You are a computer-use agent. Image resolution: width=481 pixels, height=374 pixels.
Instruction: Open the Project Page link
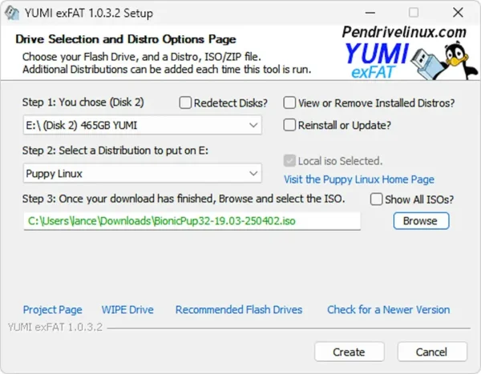pos(52,310)
